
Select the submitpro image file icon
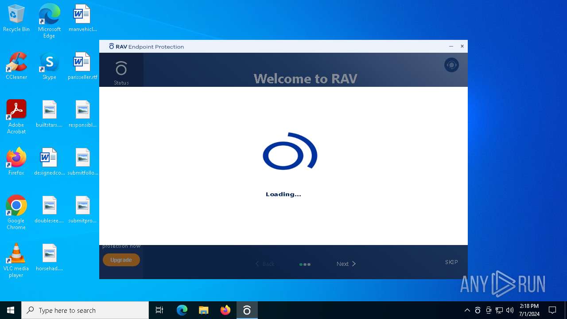[82, 210]
